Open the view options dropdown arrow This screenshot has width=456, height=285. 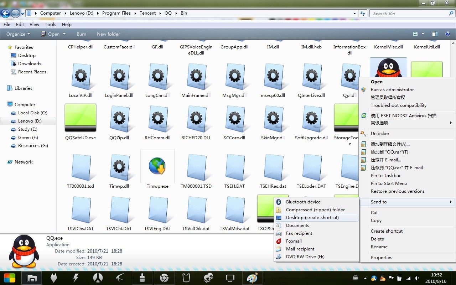tap(423, 34)
